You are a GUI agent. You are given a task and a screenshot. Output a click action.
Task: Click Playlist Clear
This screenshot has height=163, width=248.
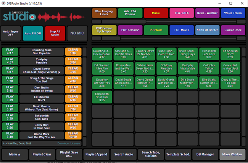[42, 154]
